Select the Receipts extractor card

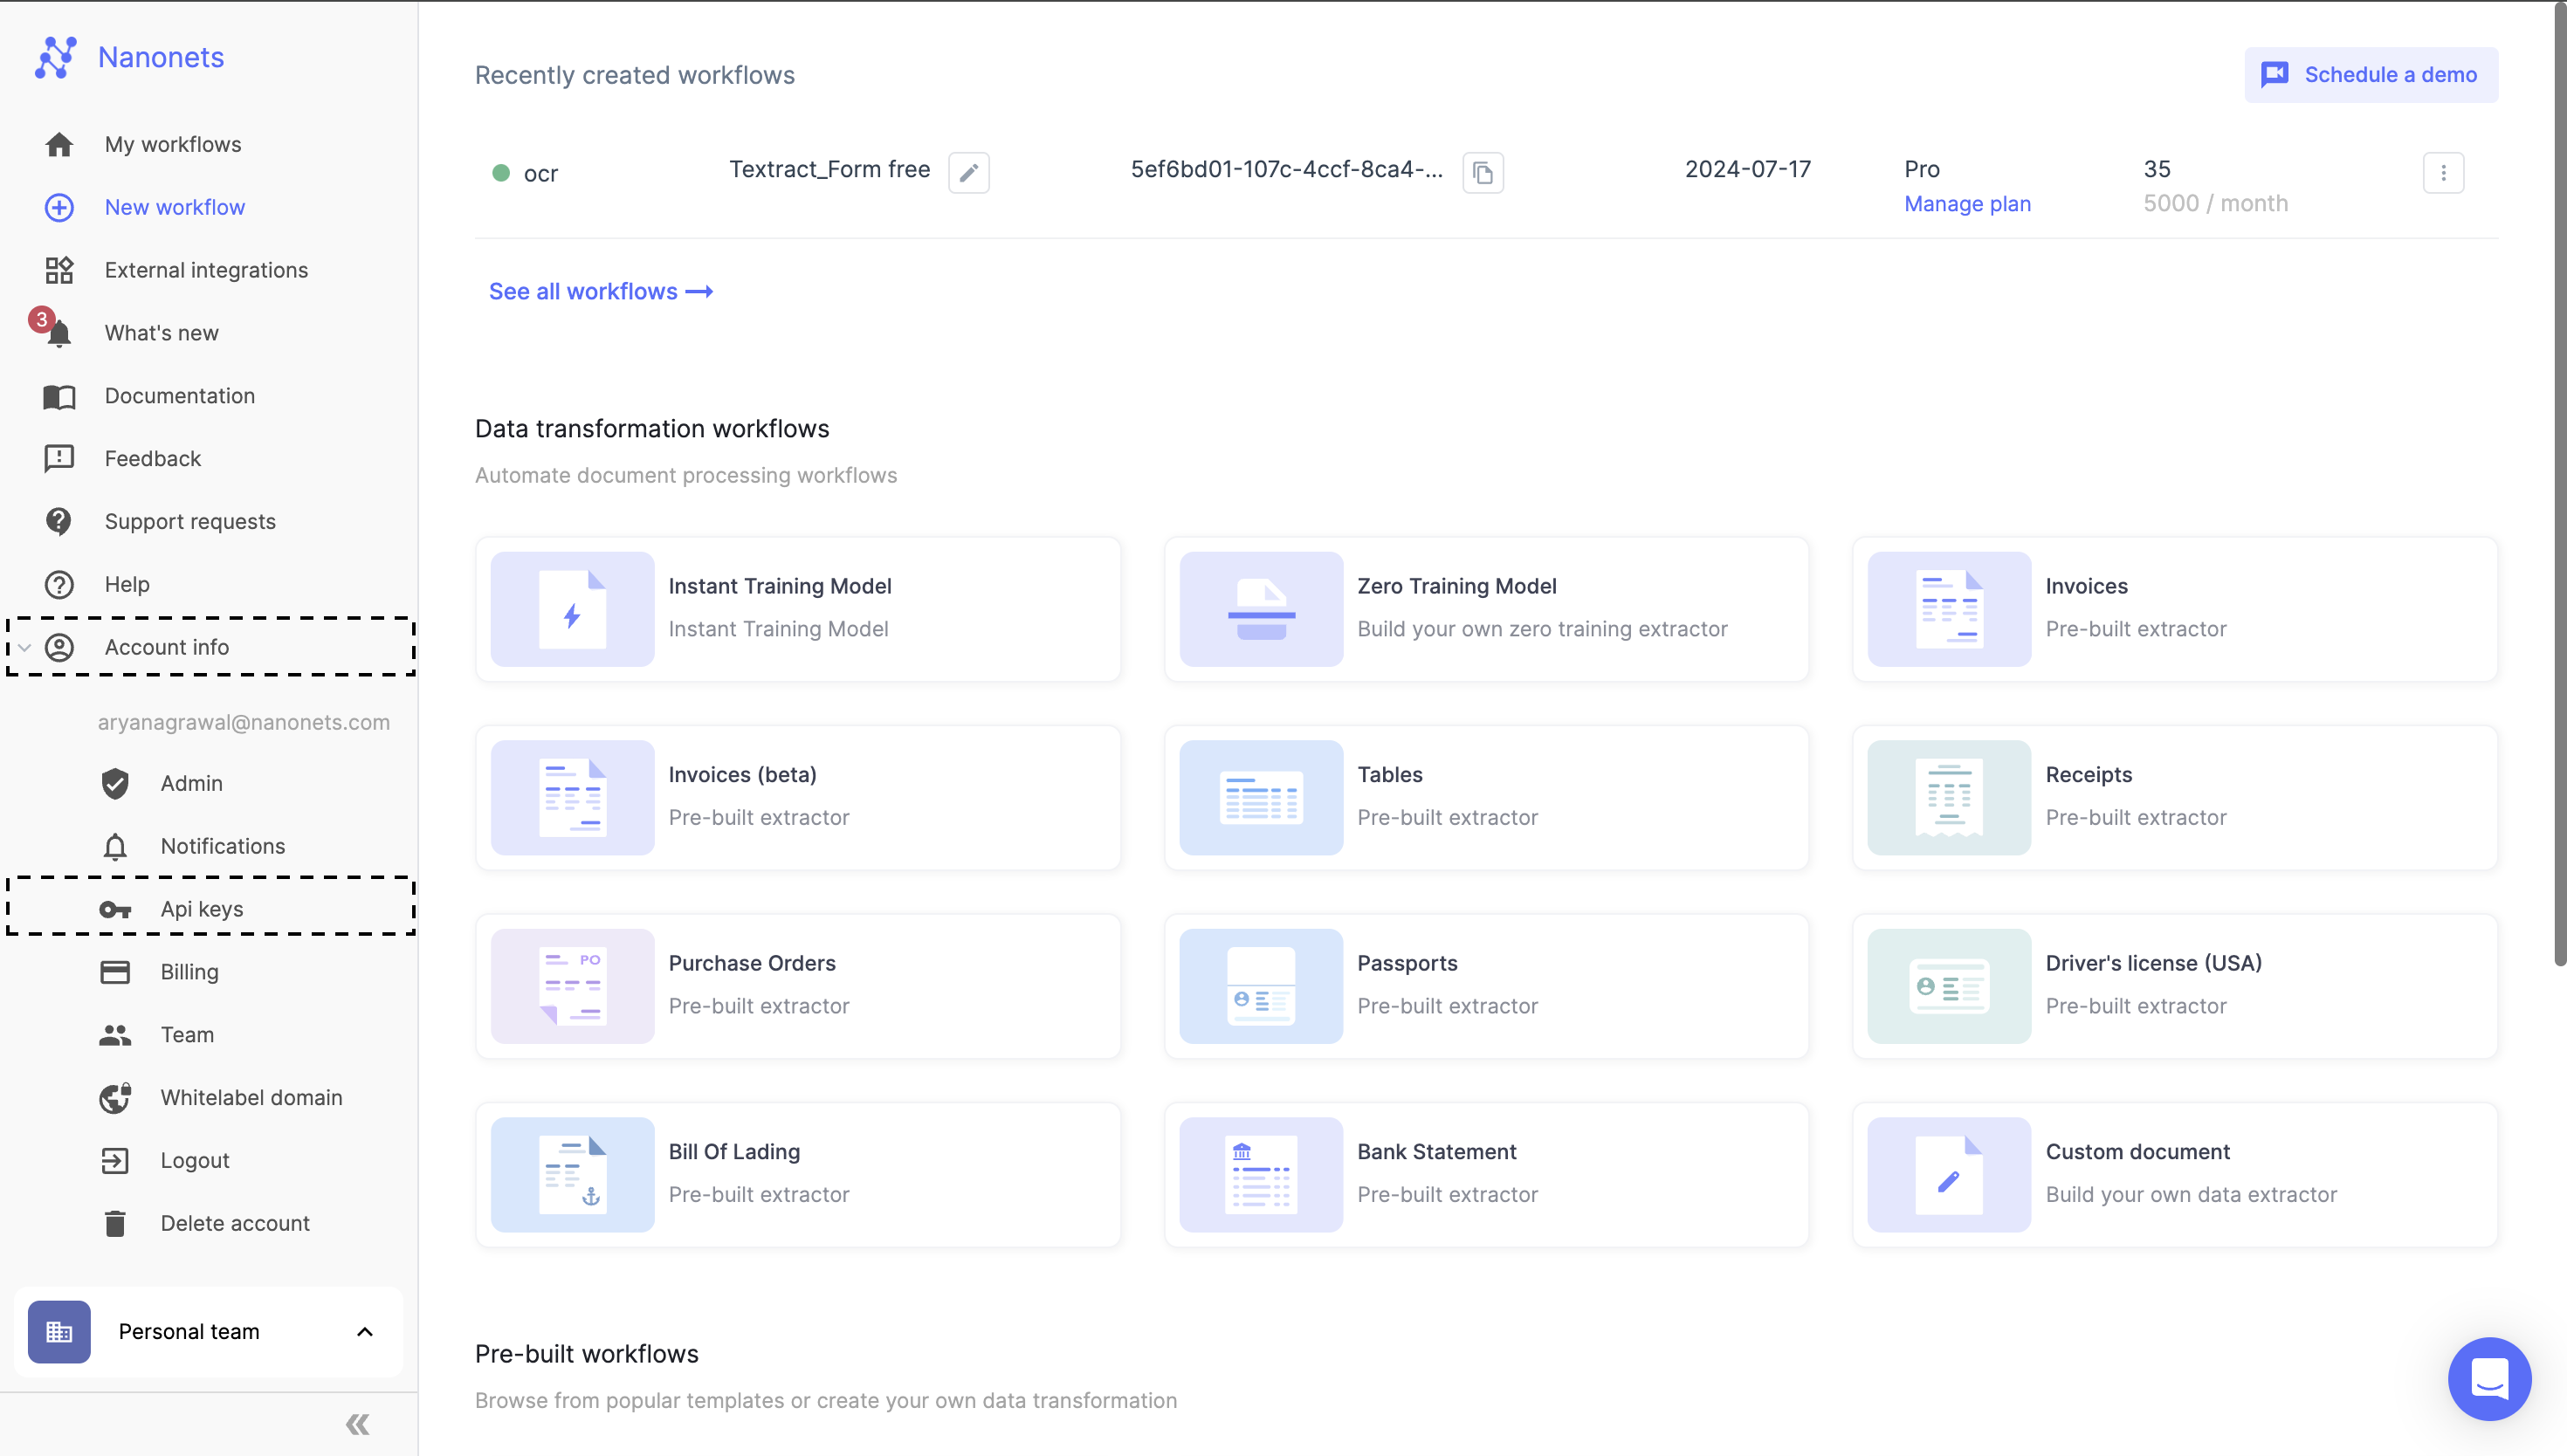point(2174,798)
